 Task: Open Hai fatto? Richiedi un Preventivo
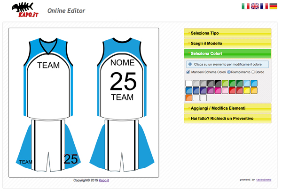click(227, 119)
